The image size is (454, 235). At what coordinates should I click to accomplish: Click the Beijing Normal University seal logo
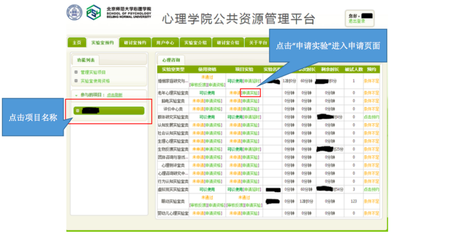pos(74,12)
